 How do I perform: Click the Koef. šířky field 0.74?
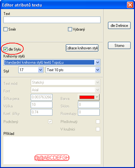[42, 112]
